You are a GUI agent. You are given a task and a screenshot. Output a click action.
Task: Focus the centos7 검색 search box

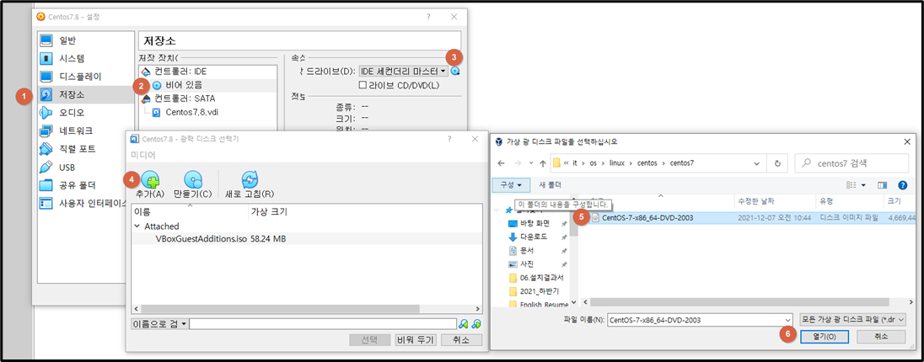[x=852, y=163]
